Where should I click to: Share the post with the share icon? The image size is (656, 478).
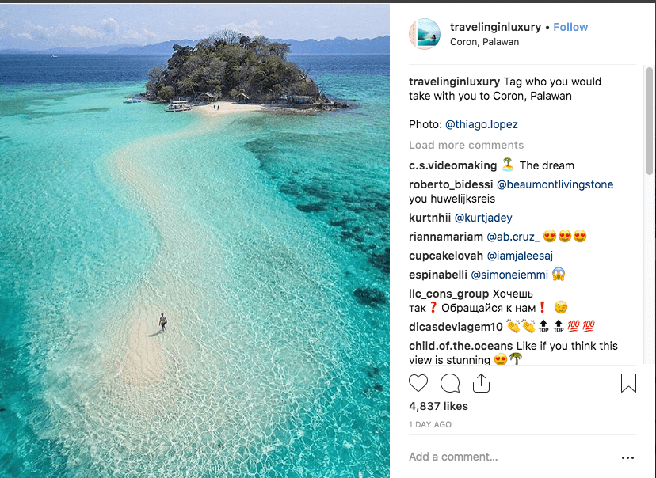click(481, 383)
